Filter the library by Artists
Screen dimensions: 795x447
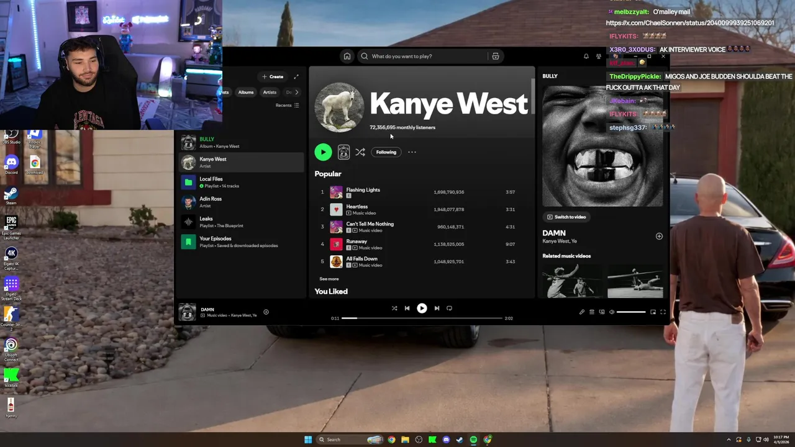(270, 93)
